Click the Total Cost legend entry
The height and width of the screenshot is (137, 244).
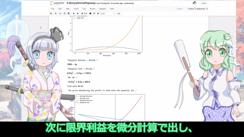(79, 18)
